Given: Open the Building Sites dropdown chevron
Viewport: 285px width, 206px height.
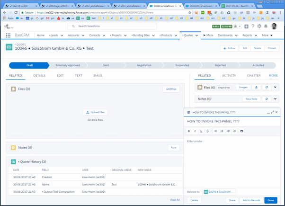Looking at the screenshot, I should tap(153, 36).
